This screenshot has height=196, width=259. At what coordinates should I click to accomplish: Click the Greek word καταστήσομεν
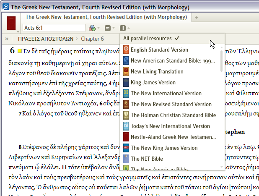tap(27, 84)
